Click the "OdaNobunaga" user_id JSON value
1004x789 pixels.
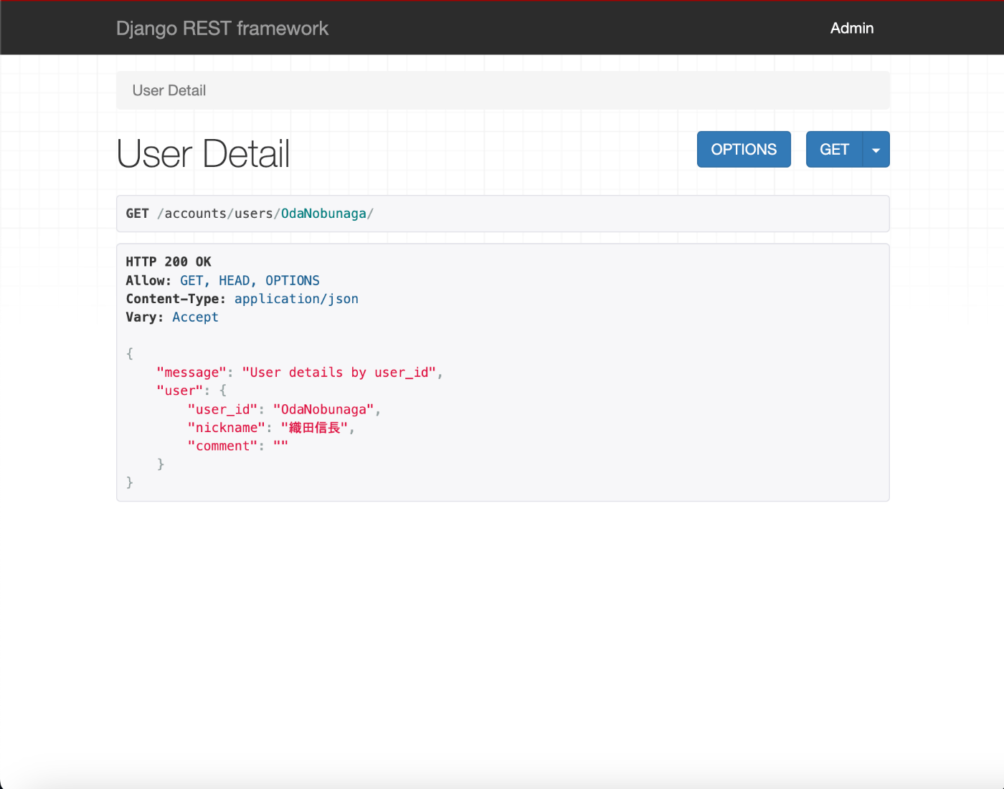click(323, 409)
